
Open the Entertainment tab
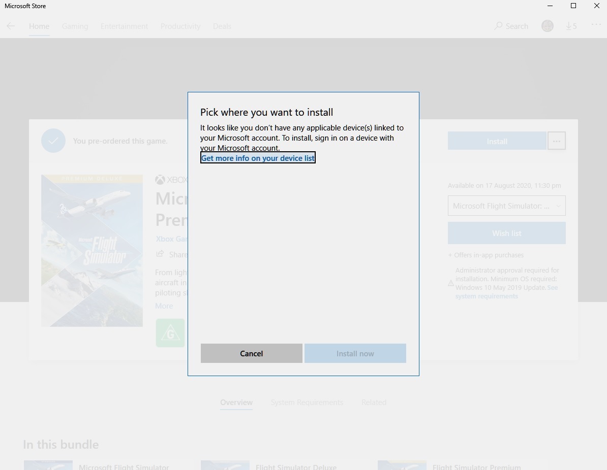[x=124, y=26]
